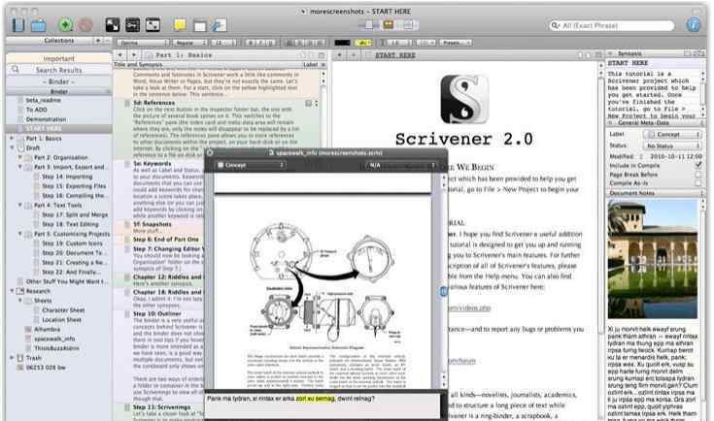Click the green Add item button
This screenshot has width=714, height=421.
pos(66,24)
